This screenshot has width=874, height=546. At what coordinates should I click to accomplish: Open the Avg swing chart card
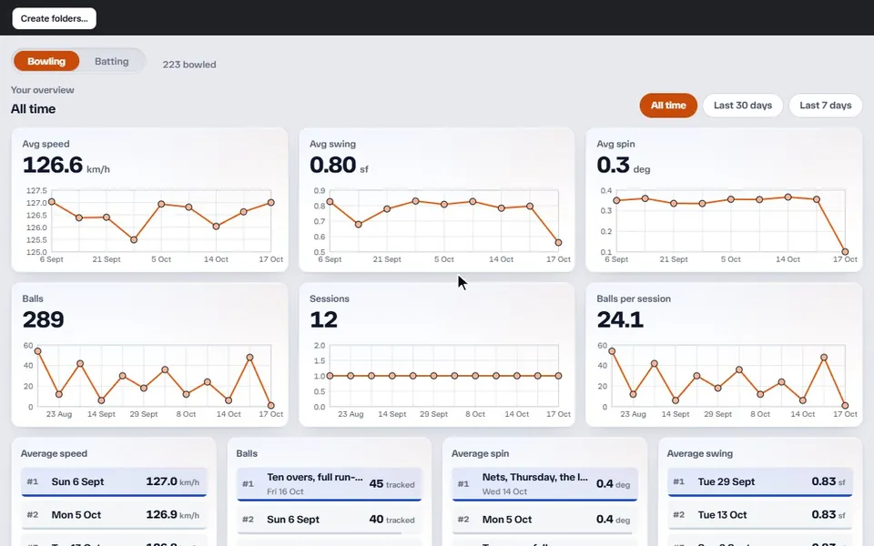click(x=437, y=200)
